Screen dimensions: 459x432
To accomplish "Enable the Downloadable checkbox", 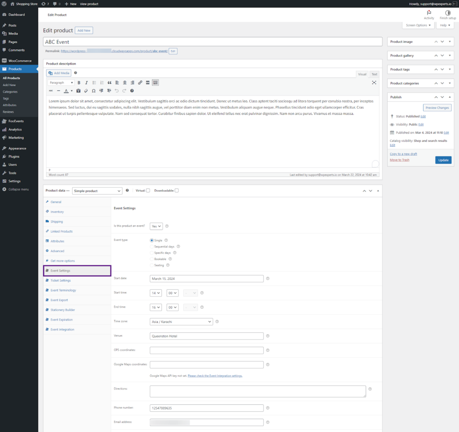I will pyautogui.click(x=177, y=191).
